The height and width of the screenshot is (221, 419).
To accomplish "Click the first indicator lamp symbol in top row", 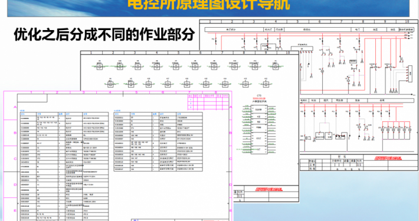I will click(99, 67).
